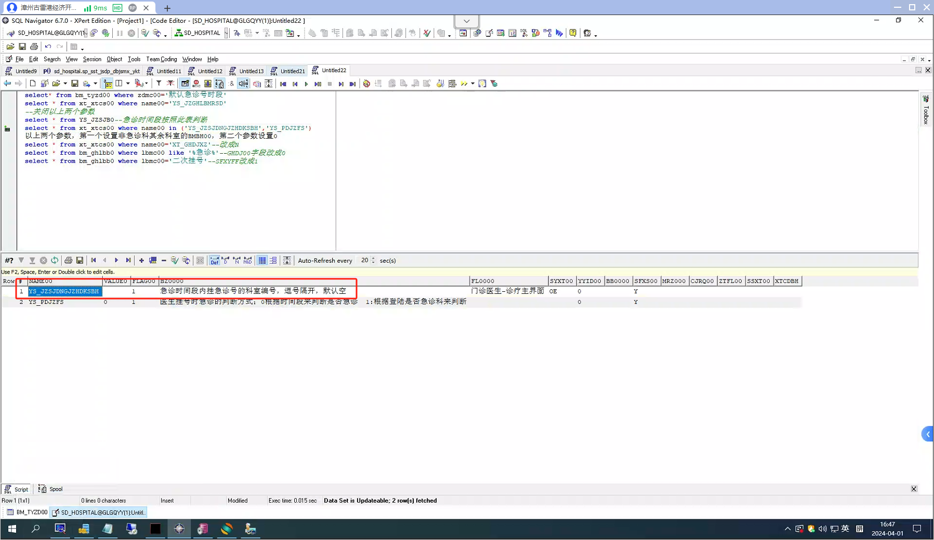
Task: Open the SD_HOSPITAL schema dropdown
Action: click(226, 33)
